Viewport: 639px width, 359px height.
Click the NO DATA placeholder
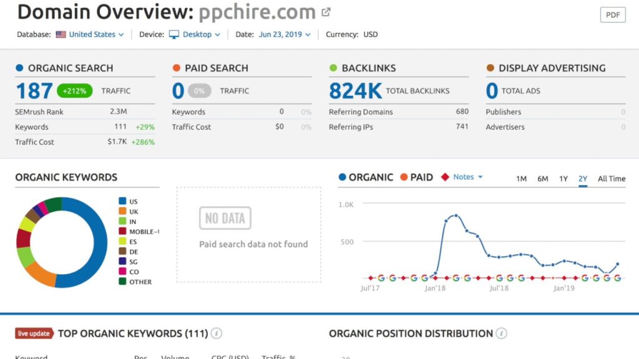click(225, 218)
